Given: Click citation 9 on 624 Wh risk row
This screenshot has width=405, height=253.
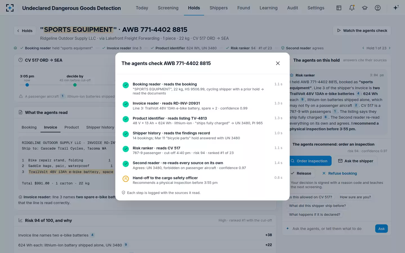Looking at the screenshot, I should 126,245.
